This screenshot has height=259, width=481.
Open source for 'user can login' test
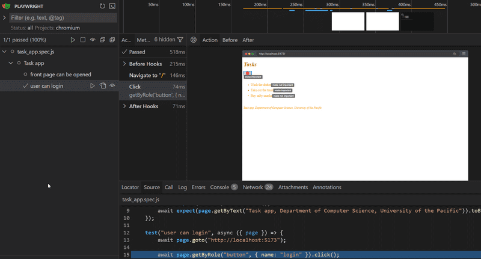click(102, 86)
